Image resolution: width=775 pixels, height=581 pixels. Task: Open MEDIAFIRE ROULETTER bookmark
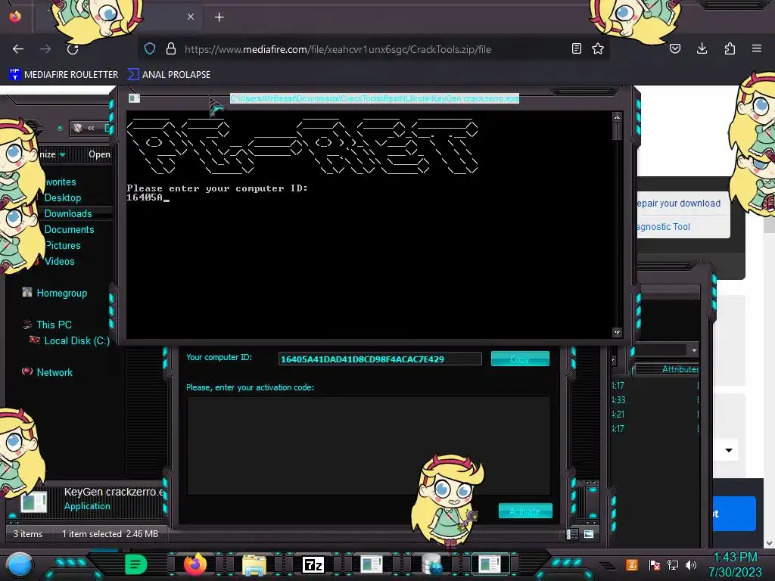(x=64, y=75)
